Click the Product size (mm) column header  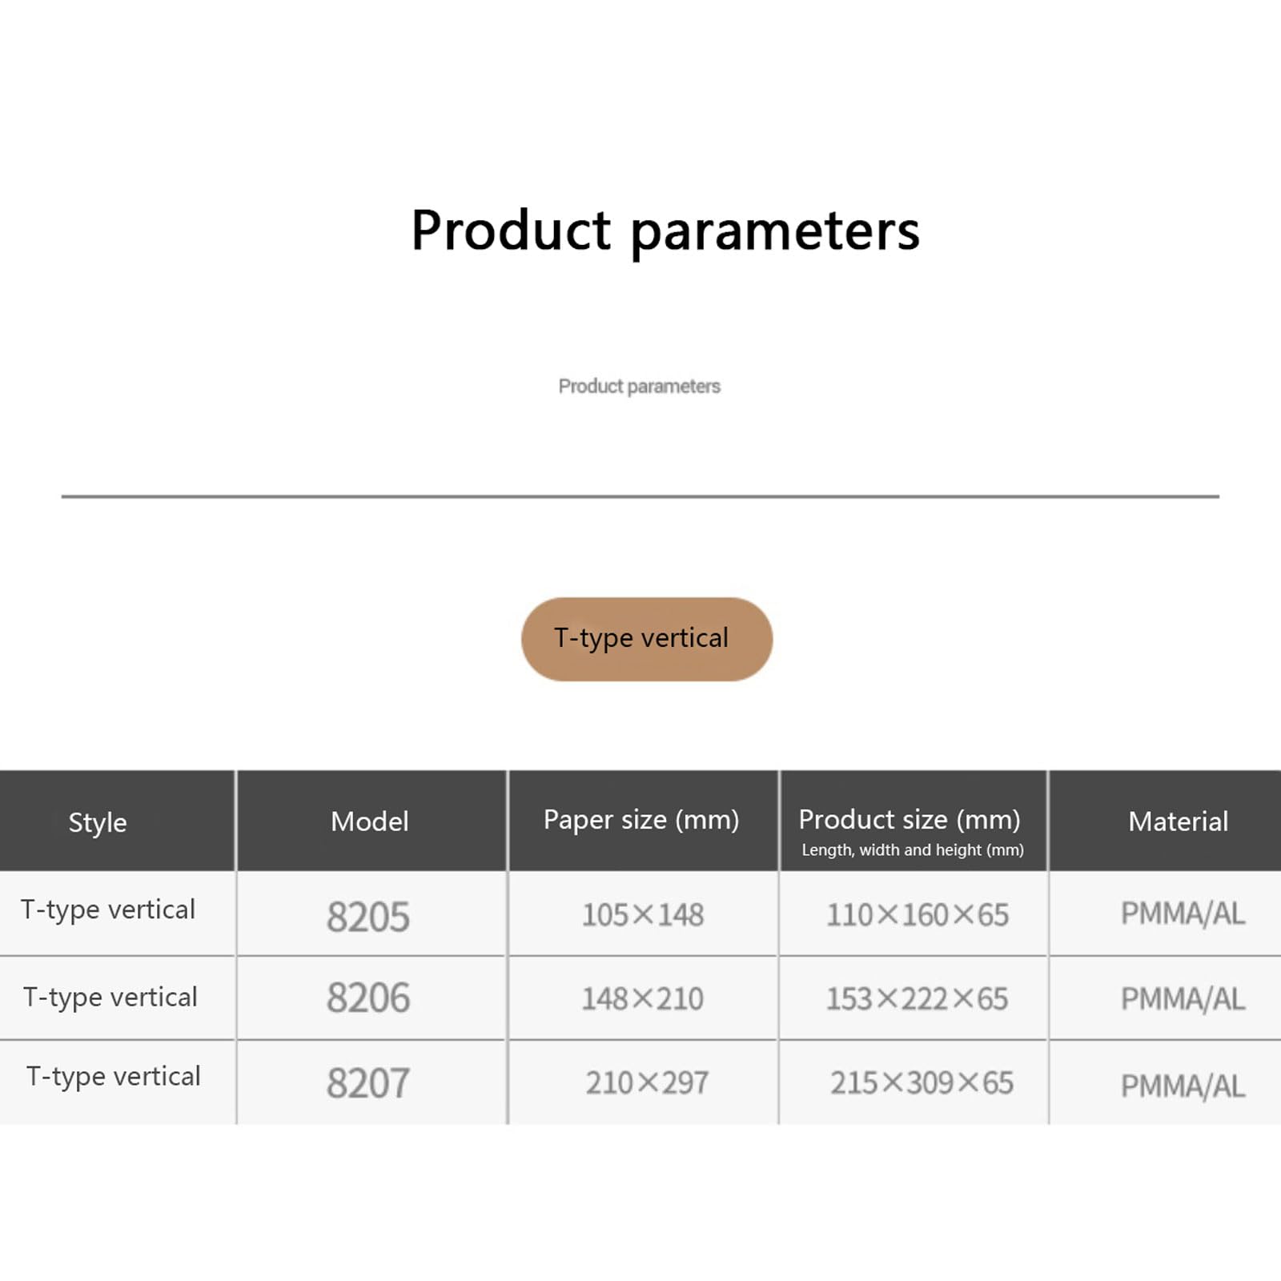tap(914, 821)
